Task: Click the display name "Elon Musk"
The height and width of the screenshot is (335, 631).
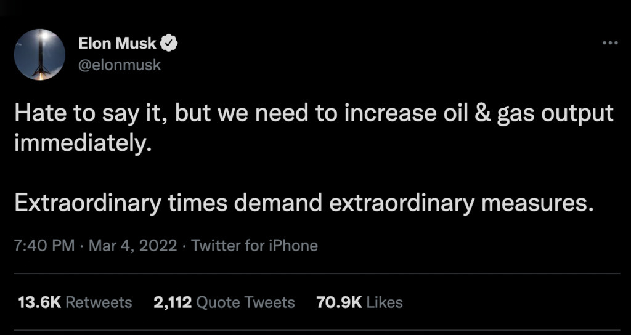Action: click(117, 44)
